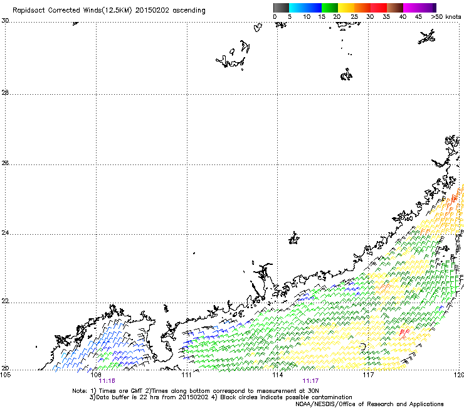
Task: Click the cyan-to-blue 5-15 knots legend gradient
Action: 305,8
